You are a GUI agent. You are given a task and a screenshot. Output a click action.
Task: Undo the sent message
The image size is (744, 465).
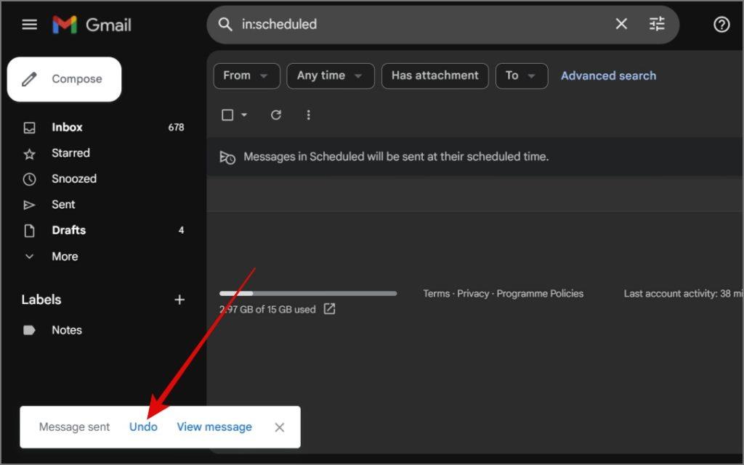click(143, 427)
